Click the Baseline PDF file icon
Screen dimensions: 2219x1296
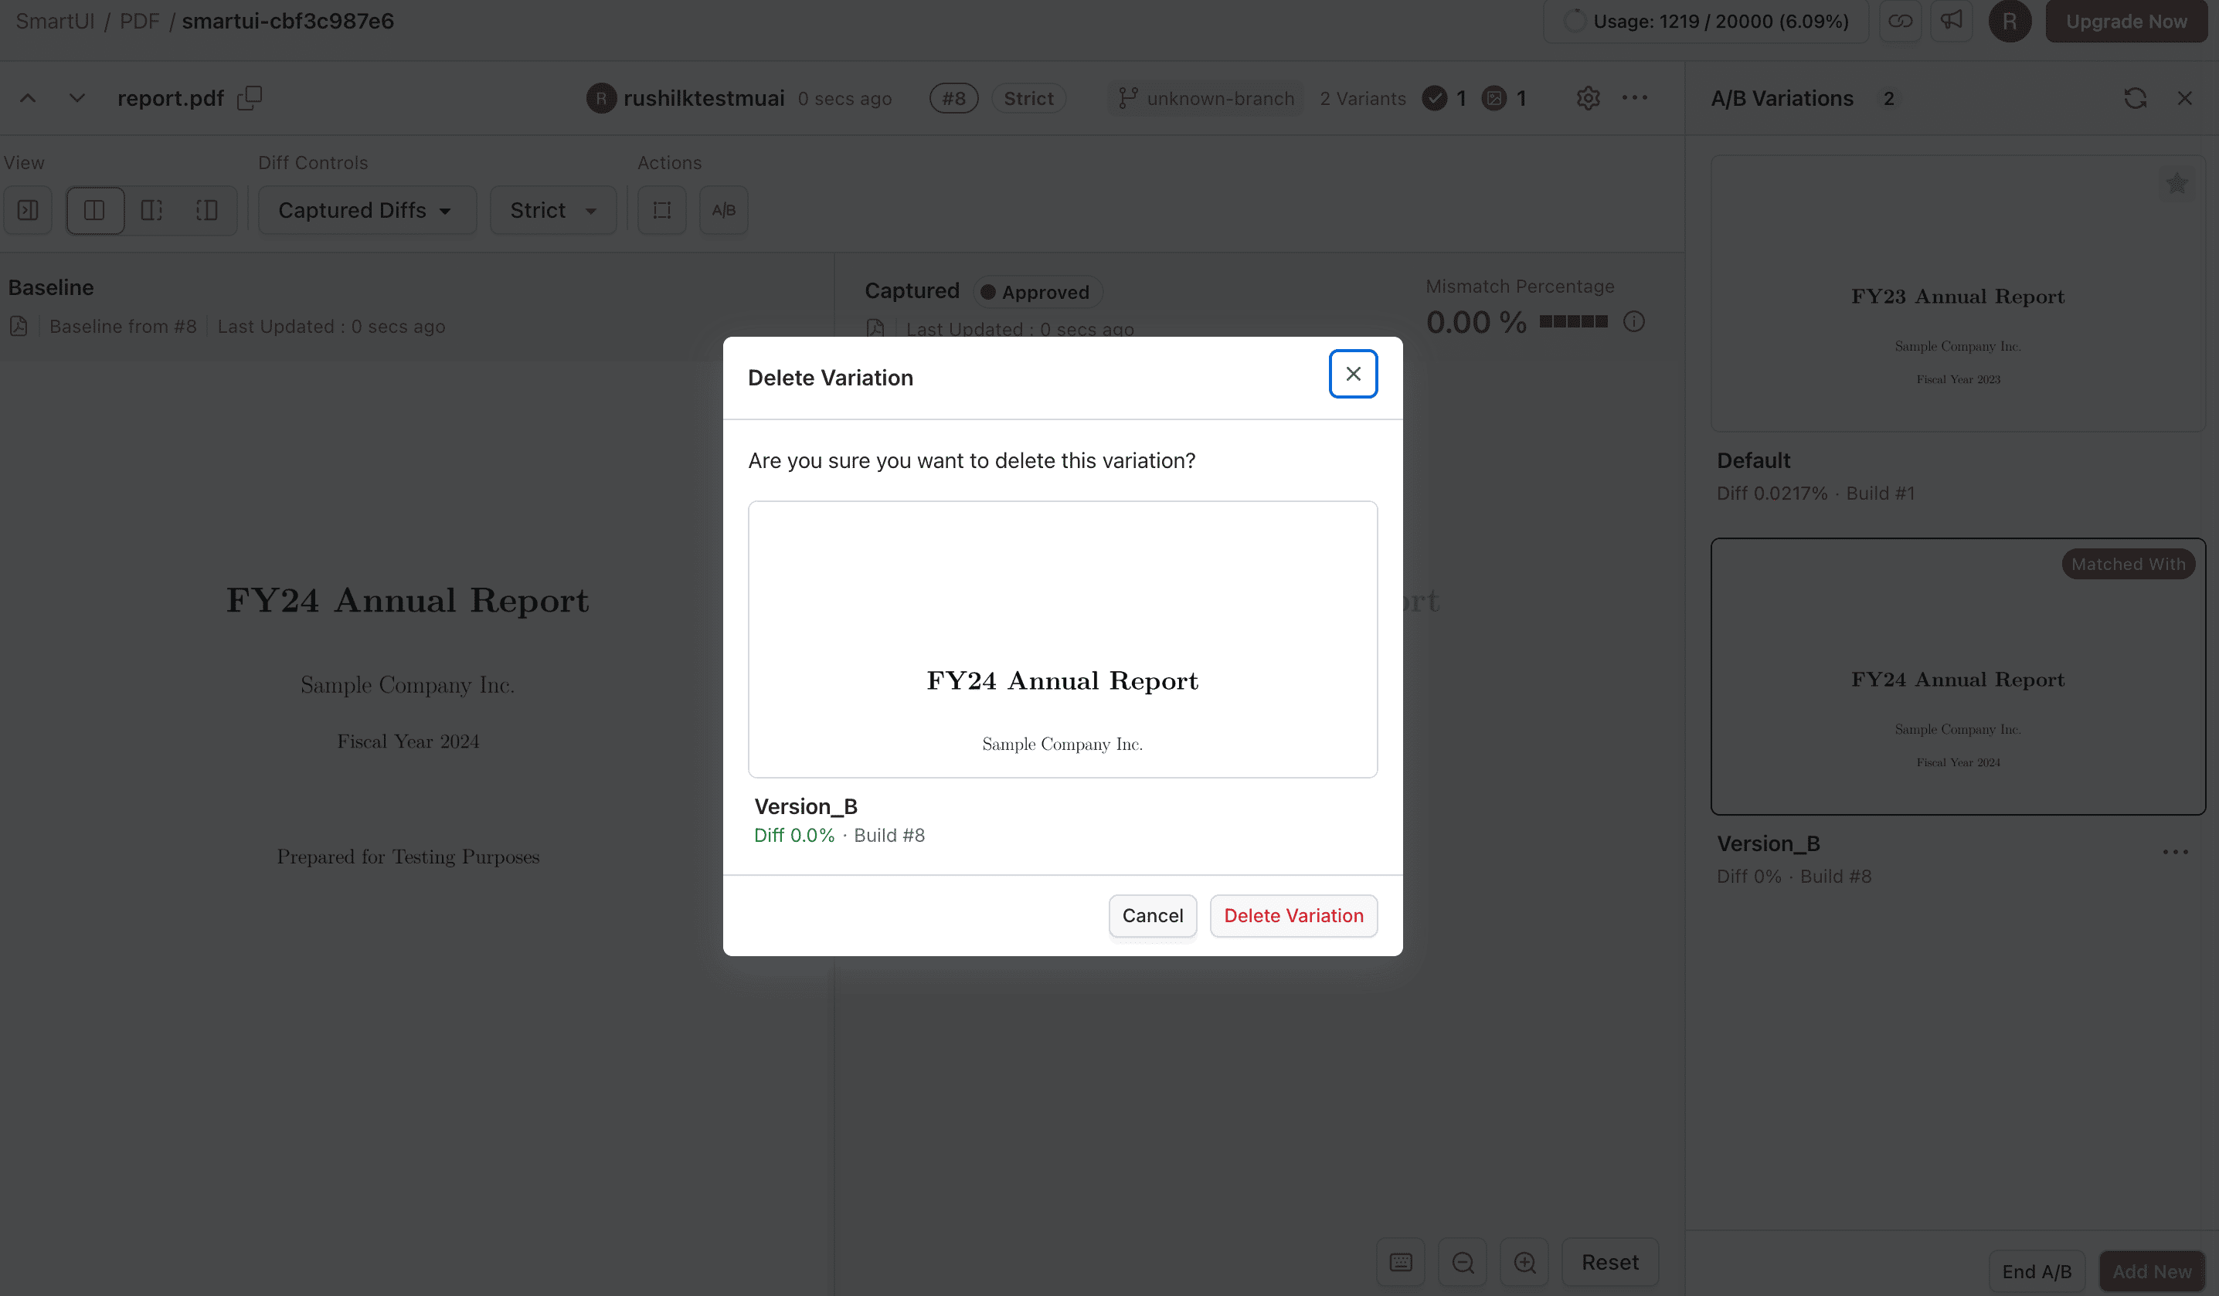point(19,327)
